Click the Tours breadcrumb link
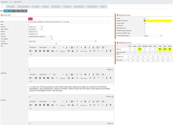 click(11, 2)
